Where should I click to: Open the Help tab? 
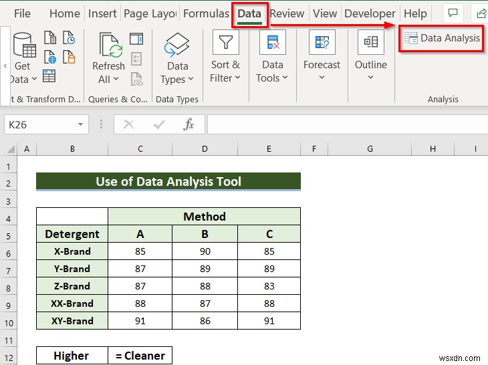(x=415, y=13)
